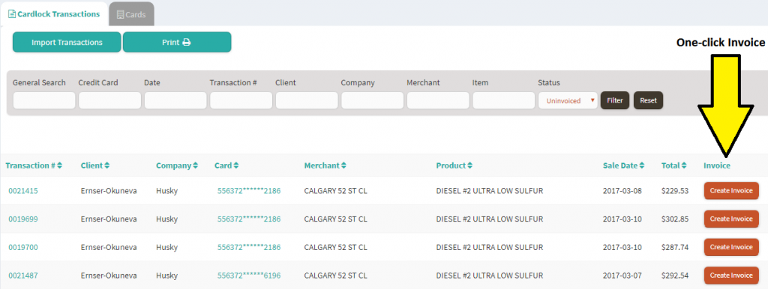
Task: Sort by Merchant column header
Action: point(325,165)
